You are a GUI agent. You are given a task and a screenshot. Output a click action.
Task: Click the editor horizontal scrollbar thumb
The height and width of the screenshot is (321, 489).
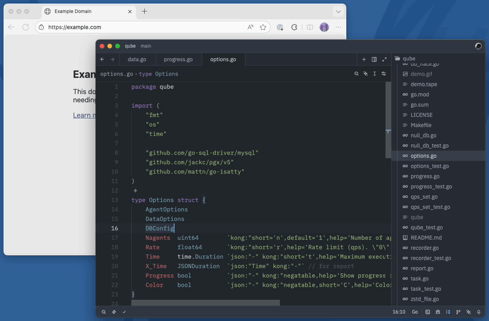(205, 302)
